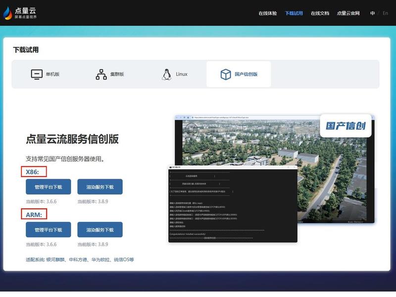Image resolution: width=396 pixels, height=297 pixels.
Task: Go to 点量云官网 link
Action: (348, 13)
